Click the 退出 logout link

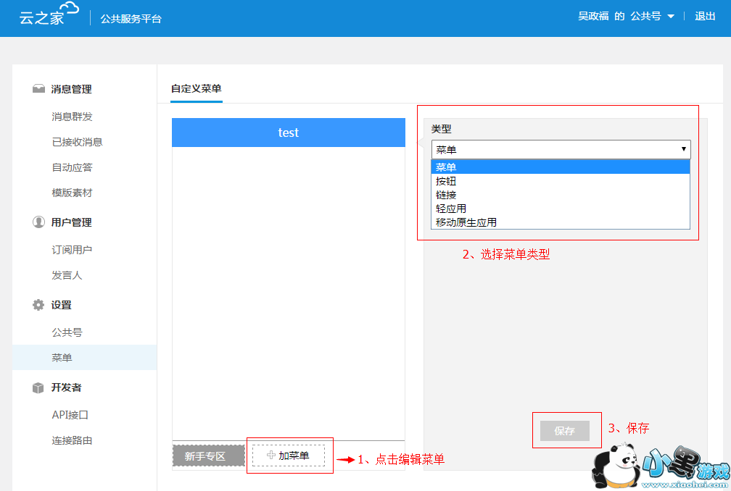click(705, 16)
